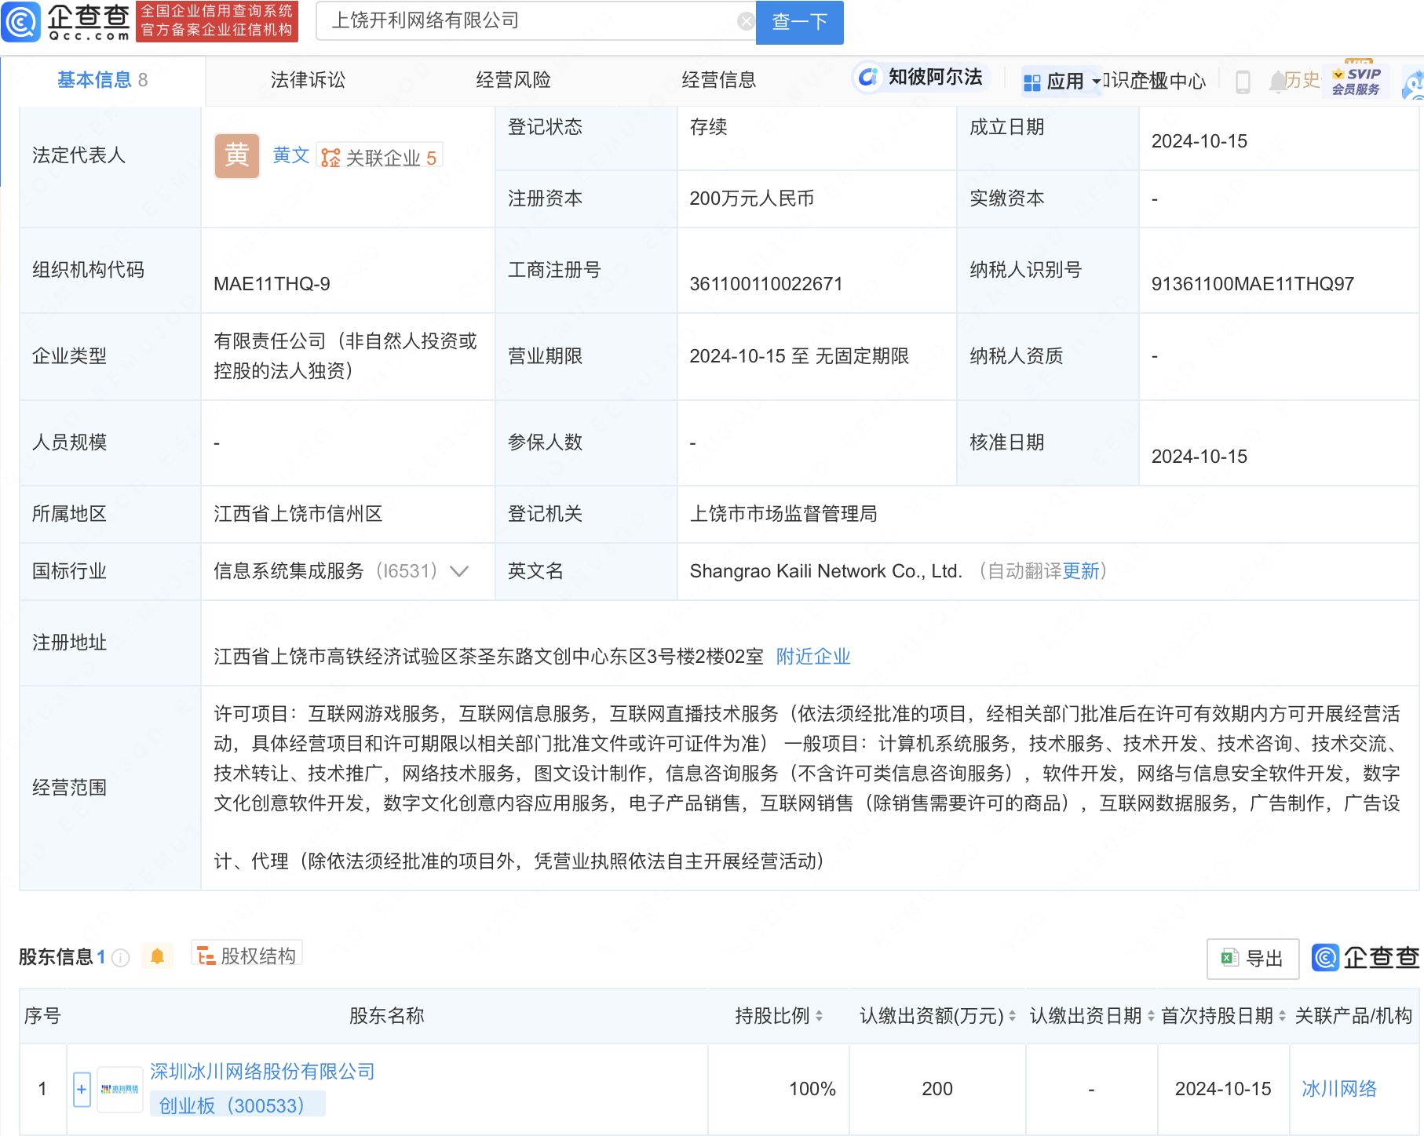
Task: Expand the 信息系统集成服务 industry chevron
Action: [459, 571]
